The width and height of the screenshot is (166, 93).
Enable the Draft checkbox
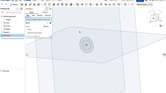(26, 29)
